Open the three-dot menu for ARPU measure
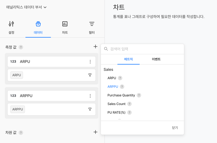The image size is (217, 143). click(90, 62)
